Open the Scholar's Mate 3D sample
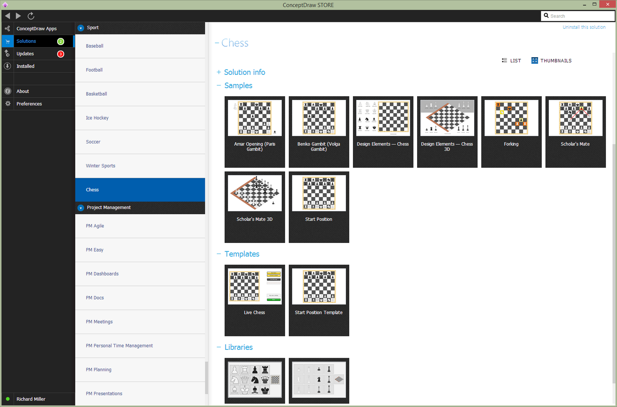The width and height of the screenshot is (617, 407). pos(255,207)
